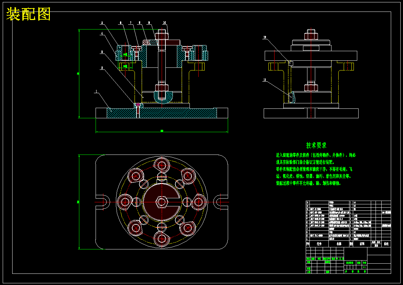Click the requirement line starting 零件在装配前必须清理
The width and height of the screenshot is (403, 285).
click(314, 169)
